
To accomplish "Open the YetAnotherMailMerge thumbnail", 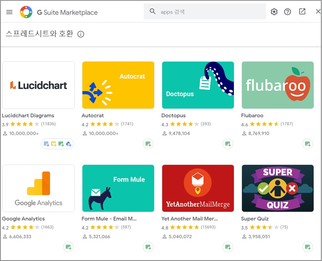I will coord(198,188).
